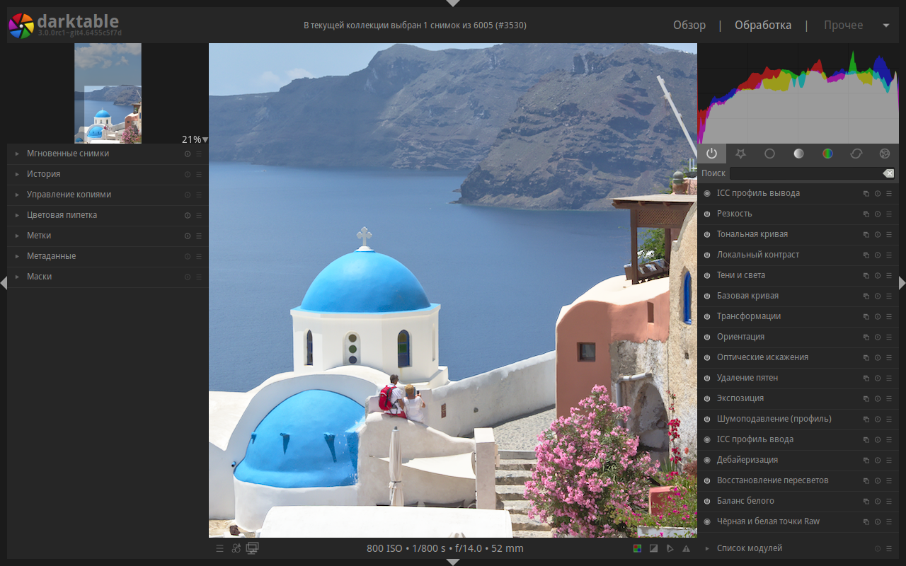This screenshot has height=566, width=906.
Task: Expand the Цветовая пипетка panel
Action: (x=108, y=215)
